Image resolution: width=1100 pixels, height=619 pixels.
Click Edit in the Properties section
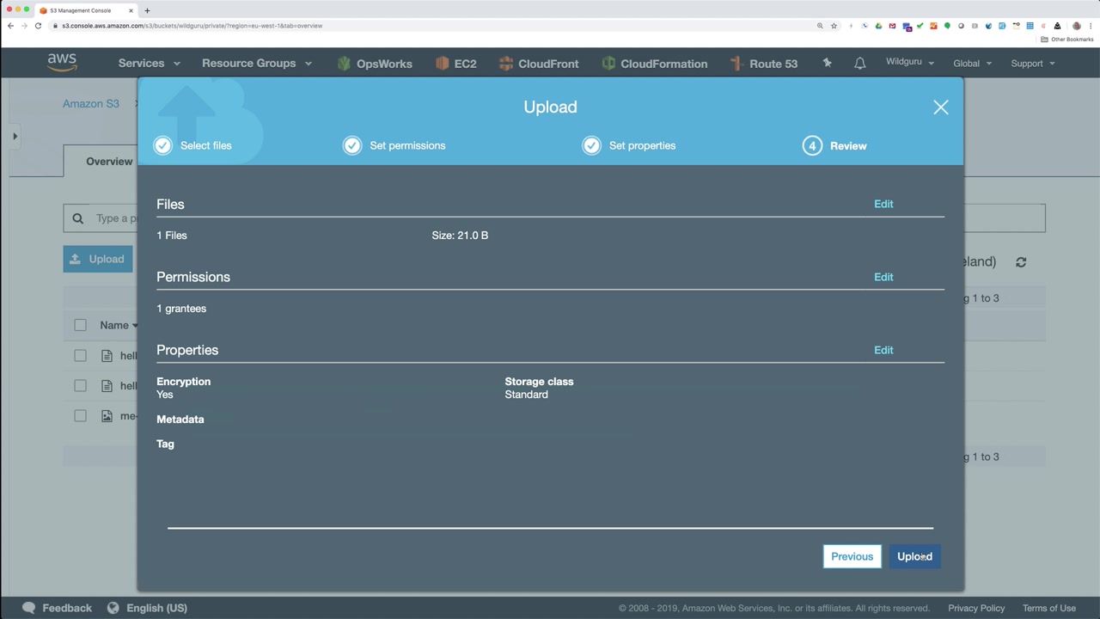click(x=883, y=350)
